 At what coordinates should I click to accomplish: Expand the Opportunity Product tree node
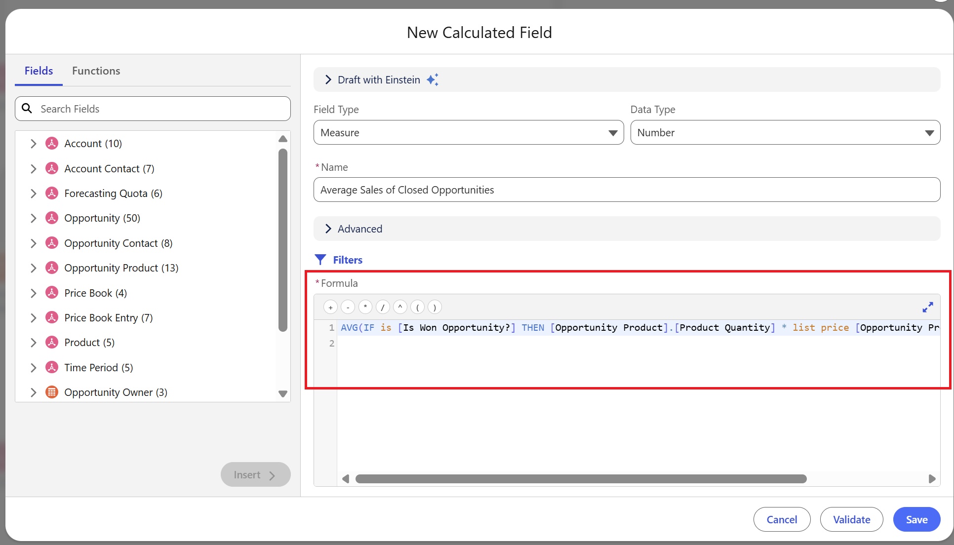(33, 268)
